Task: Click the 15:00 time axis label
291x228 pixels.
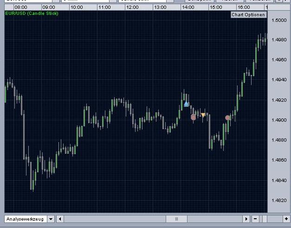Action: tap(216, 7)
